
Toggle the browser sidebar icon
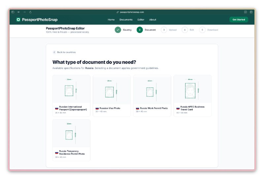(13, 12)
